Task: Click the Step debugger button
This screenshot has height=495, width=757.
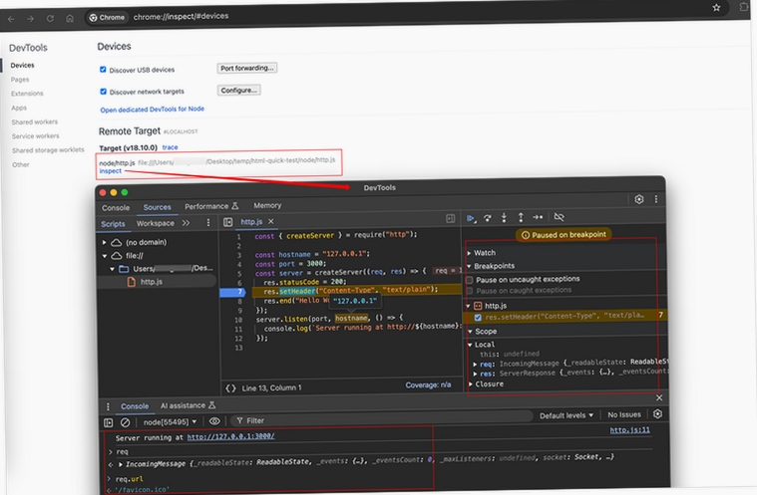Action: point(538,217)
